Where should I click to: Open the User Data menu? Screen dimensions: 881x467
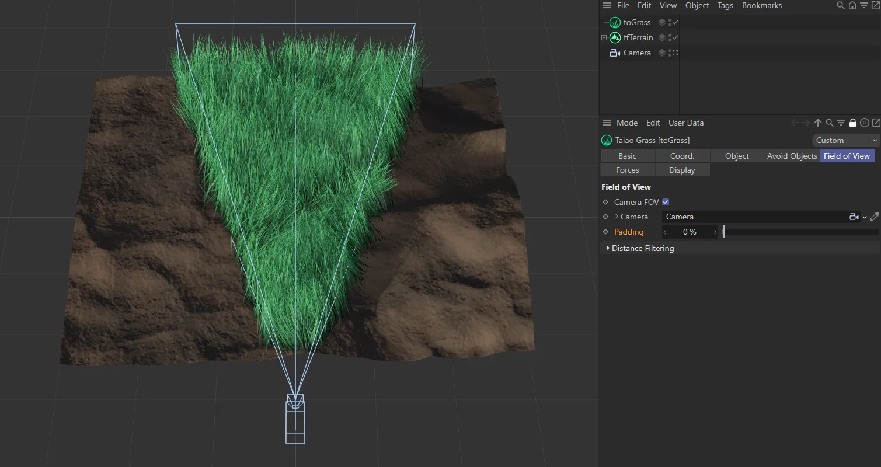click(685, 123)
